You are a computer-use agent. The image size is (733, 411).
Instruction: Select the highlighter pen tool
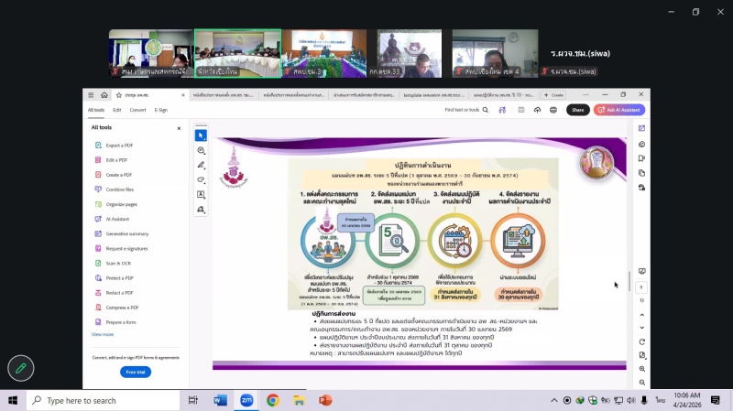(x=201, y=165)
